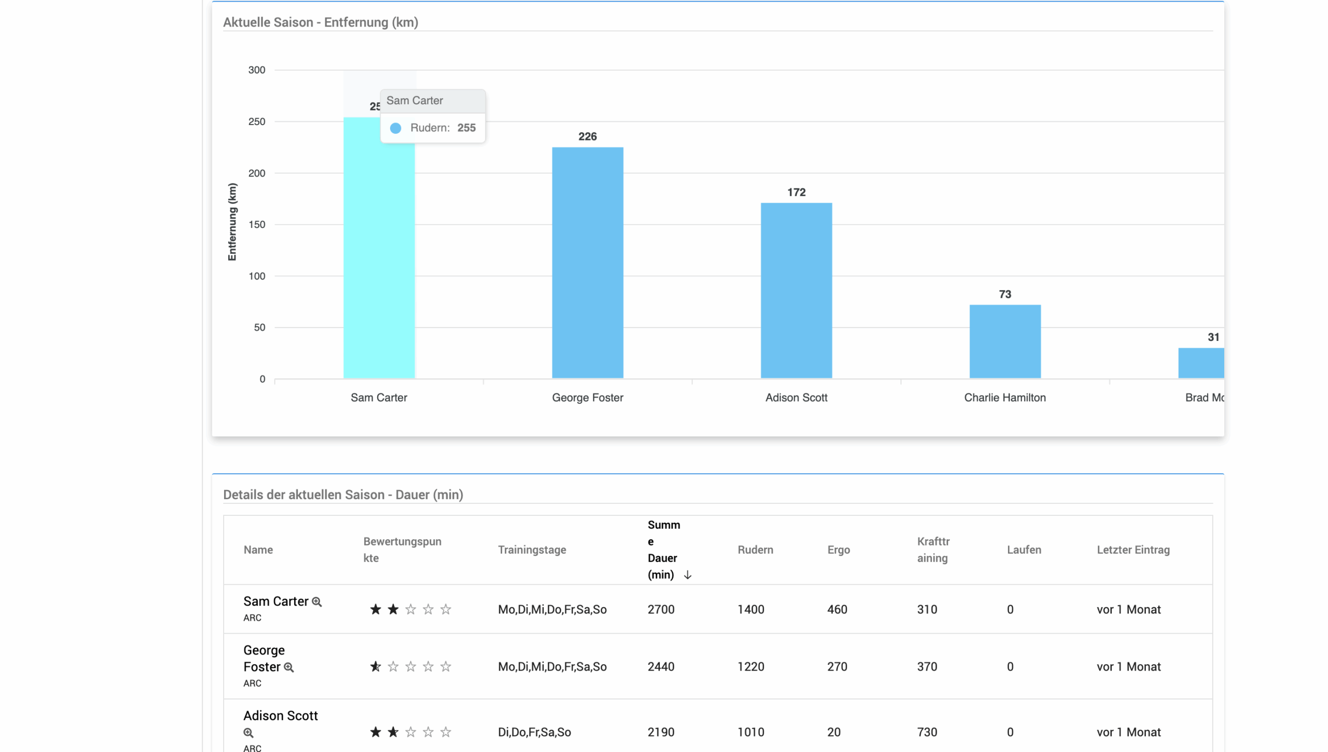
Task: Sort by Letzter Eintrag column header
Action: click(1133, 550)
